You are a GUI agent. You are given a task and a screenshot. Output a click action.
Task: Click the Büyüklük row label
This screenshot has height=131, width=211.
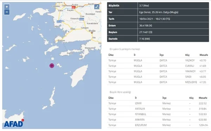(114, 6)
